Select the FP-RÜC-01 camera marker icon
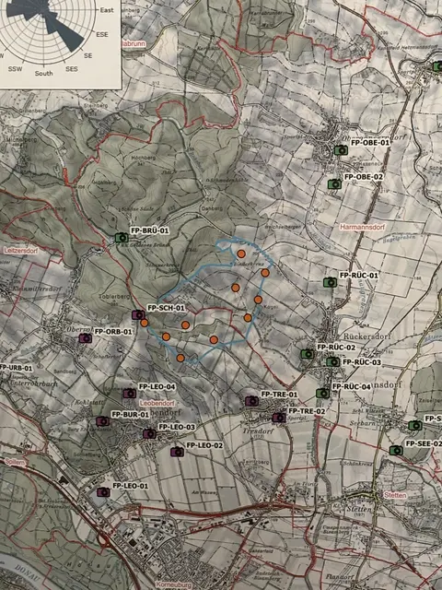 tap(330, 282)
